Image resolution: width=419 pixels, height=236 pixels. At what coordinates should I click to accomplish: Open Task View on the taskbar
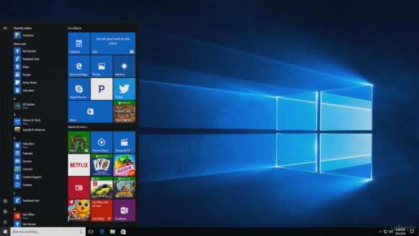[91, 231]
